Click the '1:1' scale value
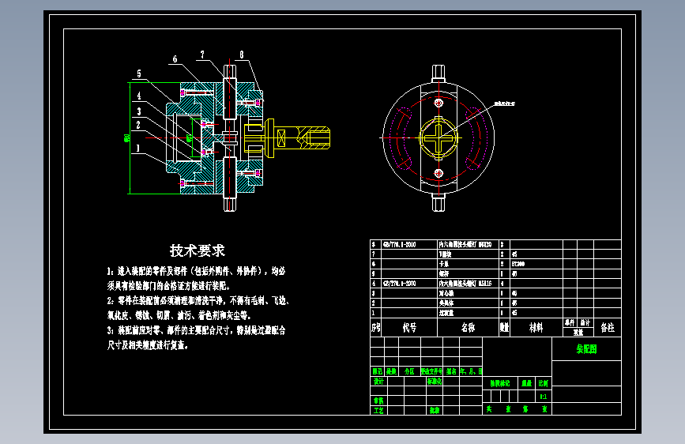 [543, 397]
